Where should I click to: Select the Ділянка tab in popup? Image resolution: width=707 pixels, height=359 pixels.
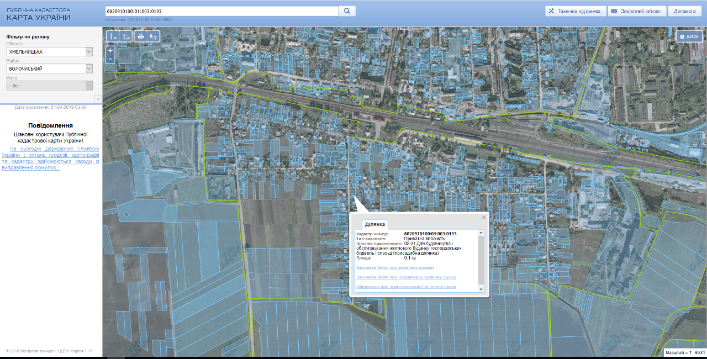375,224
